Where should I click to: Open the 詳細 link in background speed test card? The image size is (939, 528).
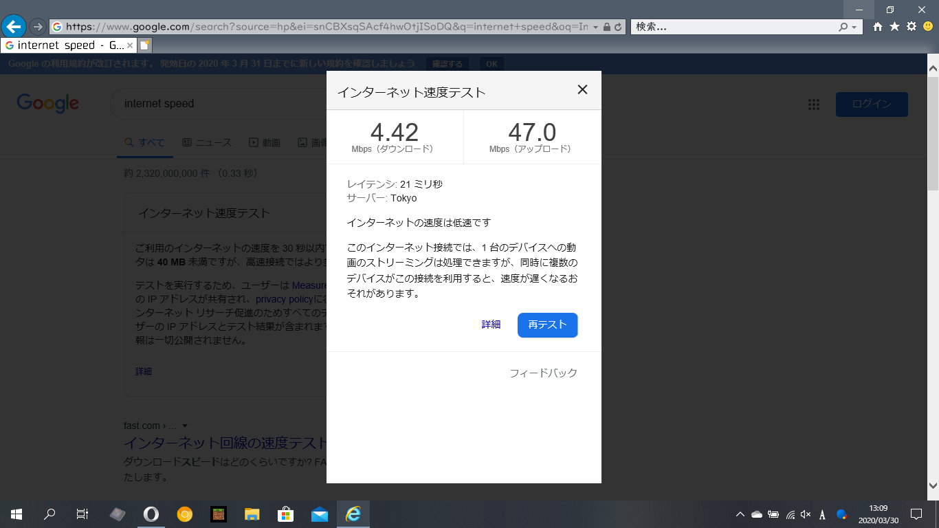pos(144,371)
